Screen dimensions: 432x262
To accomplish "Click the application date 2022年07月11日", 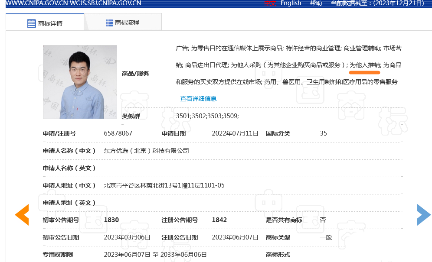I will coord(235,133).
